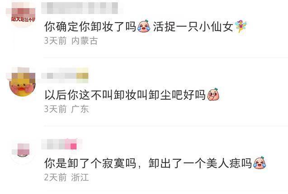Select the comment text 你是卸了个寂寞吗
Screen dimensions: 288x194
90,163
